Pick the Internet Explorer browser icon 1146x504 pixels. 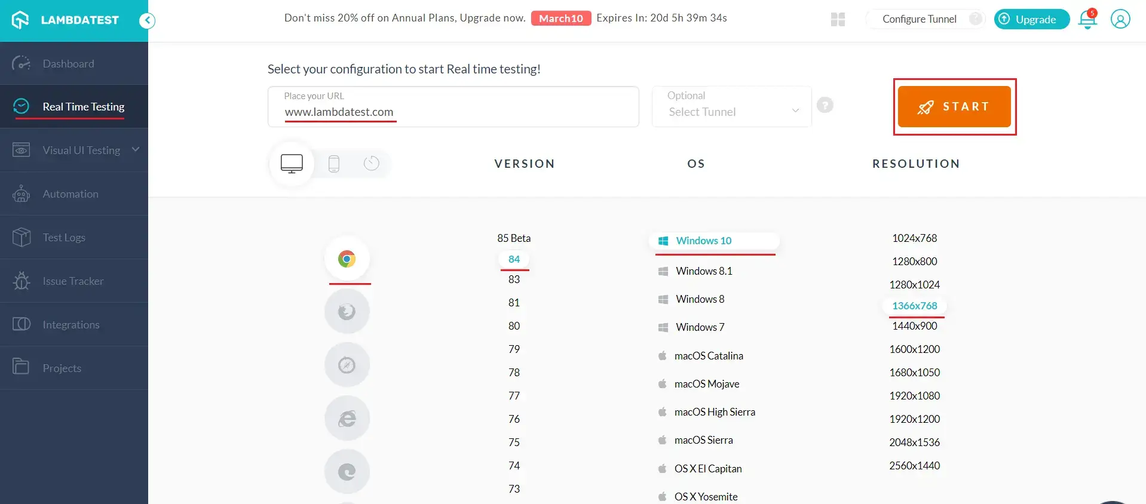[x=347, y=418]
